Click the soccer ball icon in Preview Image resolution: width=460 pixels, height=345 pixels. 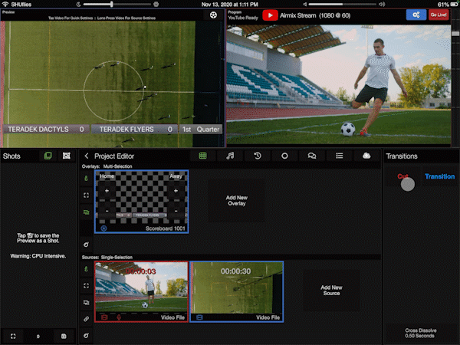(x=212, y=15)
